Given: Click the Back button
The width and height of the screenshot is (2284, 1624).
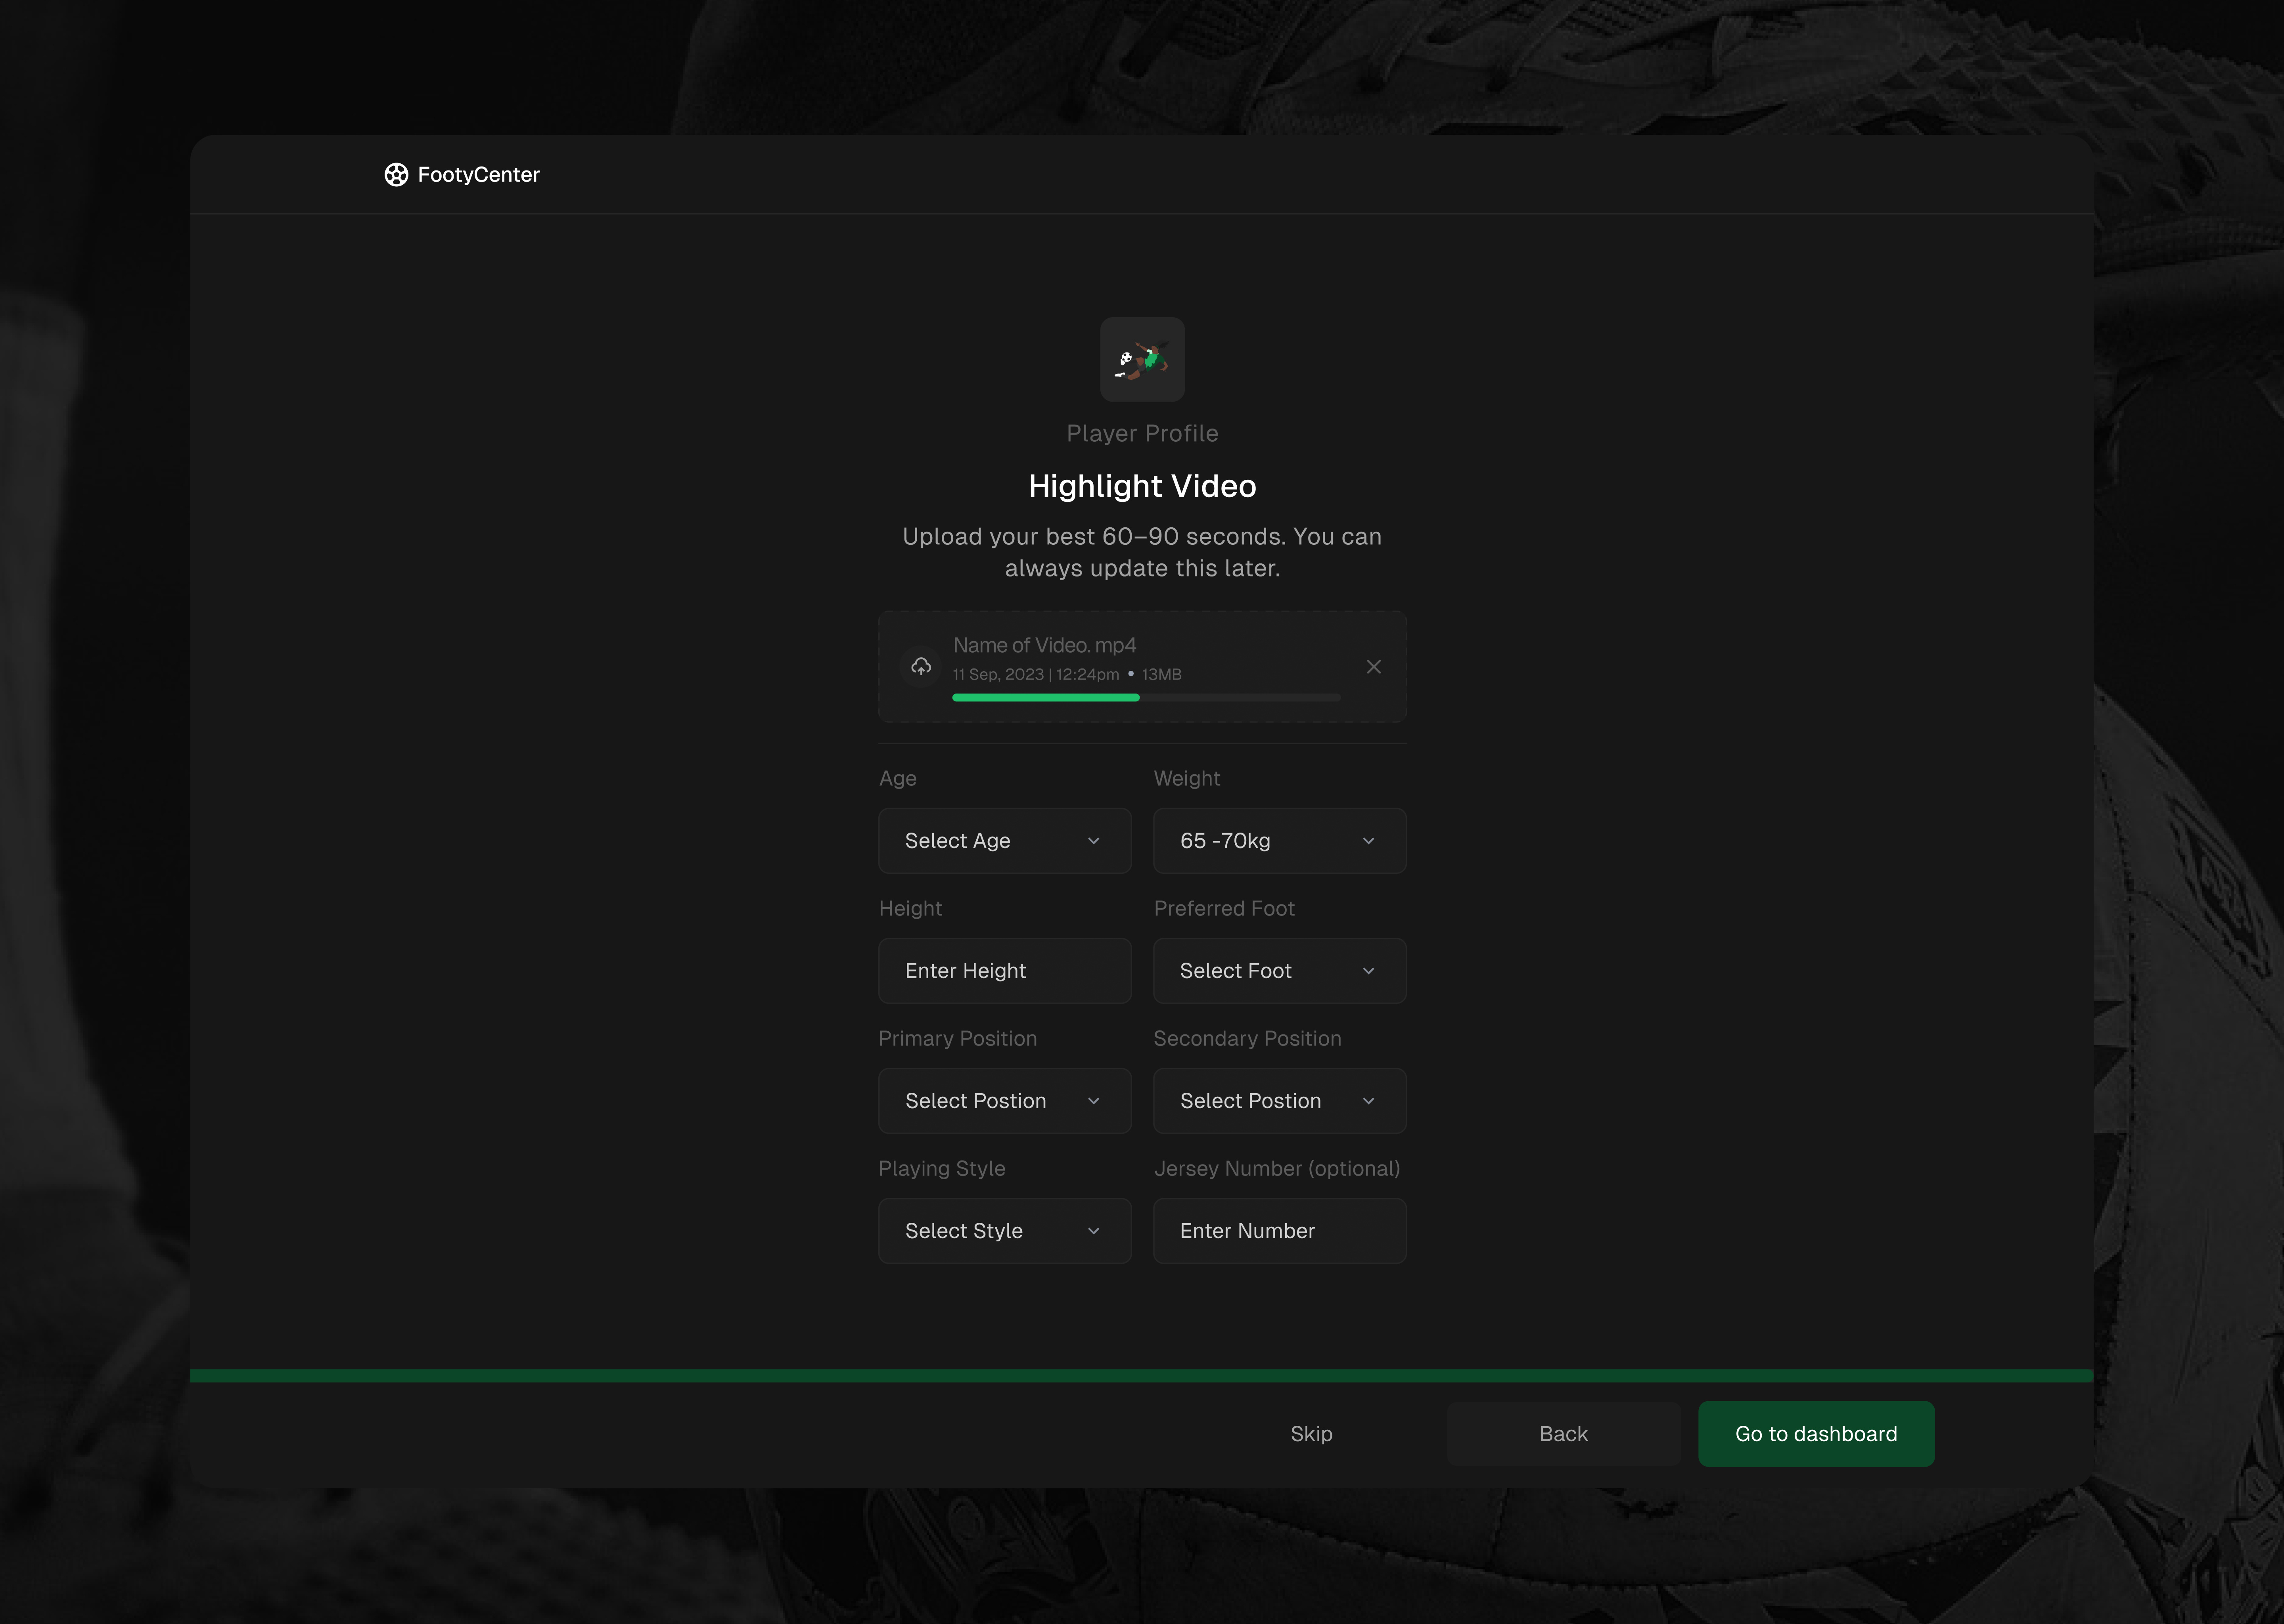Looking at the screenshot, I should 1563,1434.
